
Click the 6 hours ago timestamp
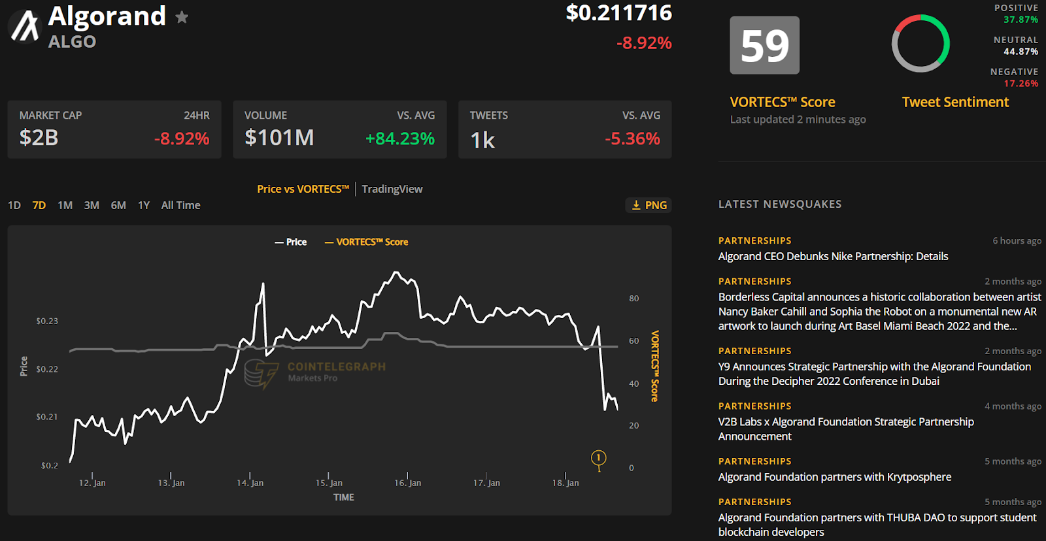coord(1017,240)
